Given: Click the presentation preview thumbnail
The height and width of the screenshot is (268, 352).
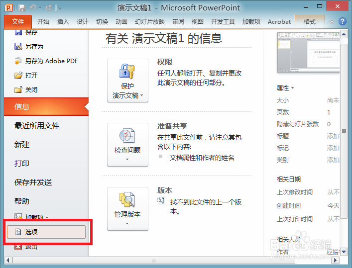Looking at the screenshot, I should point(308,53).
